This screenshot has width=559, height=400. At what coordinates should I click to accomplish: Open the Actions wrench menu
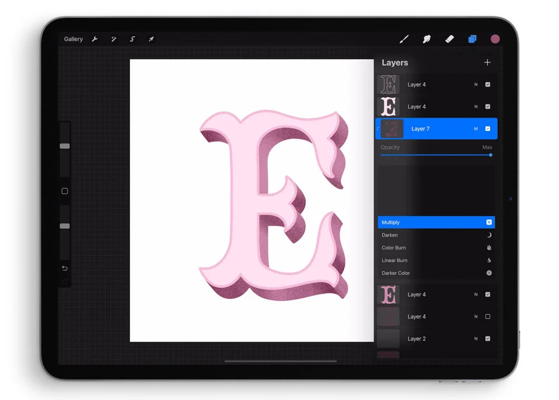pos(95,39)
